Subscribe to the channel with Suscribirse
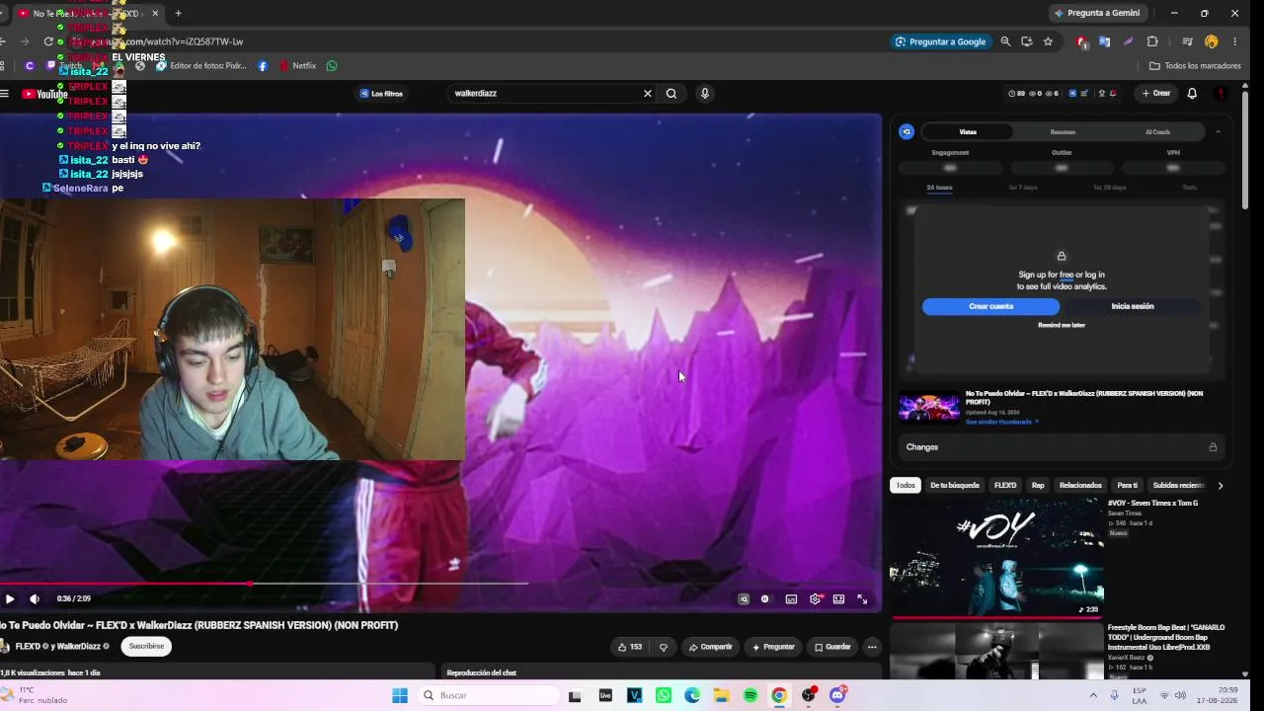Viewport: 1264px width, 711px height. [x=146, y=647]
